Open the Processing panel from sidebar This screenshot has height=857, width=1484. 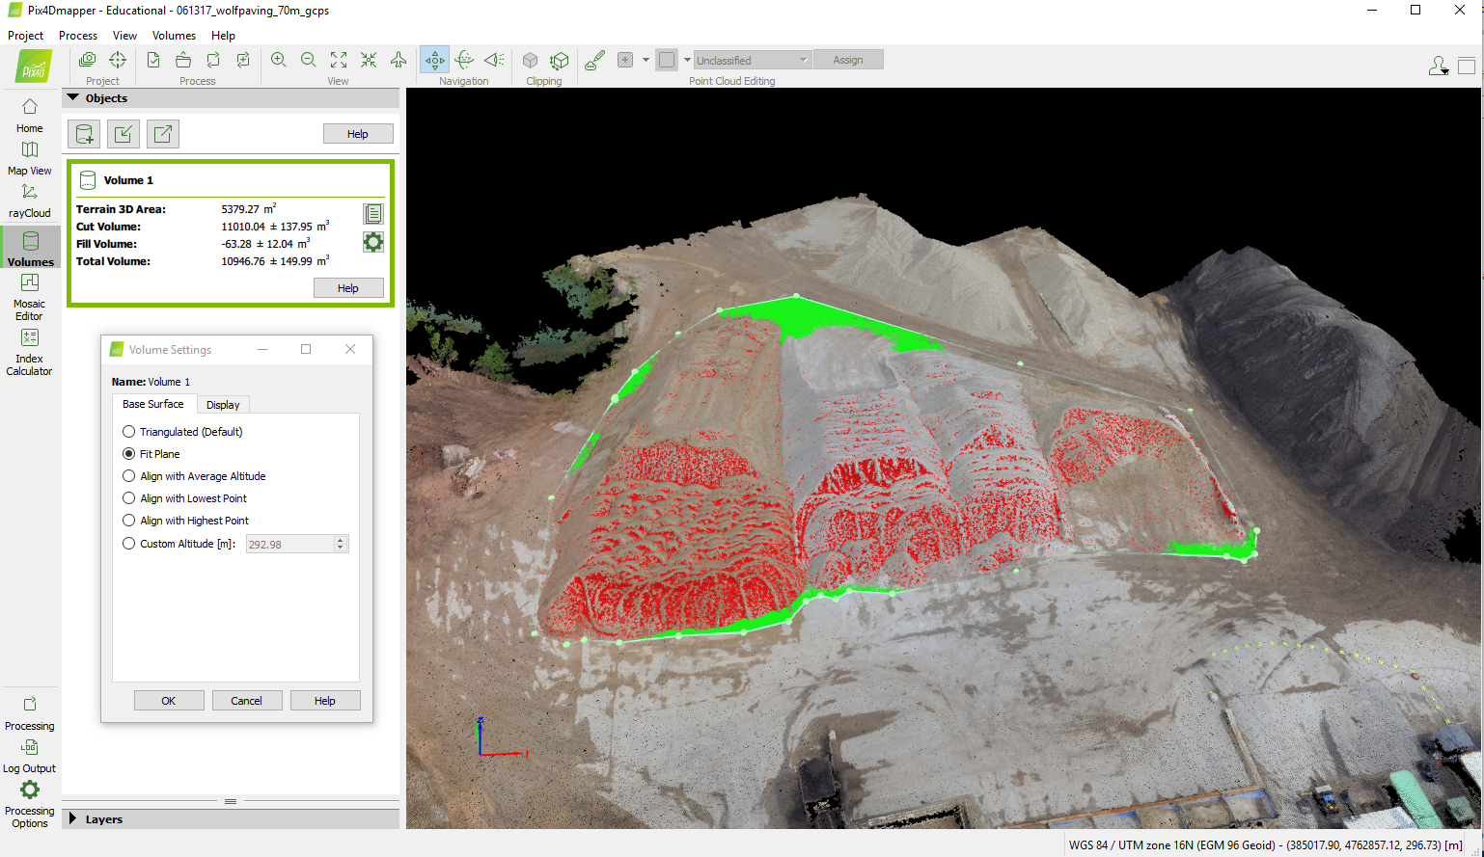pos(30,713)
